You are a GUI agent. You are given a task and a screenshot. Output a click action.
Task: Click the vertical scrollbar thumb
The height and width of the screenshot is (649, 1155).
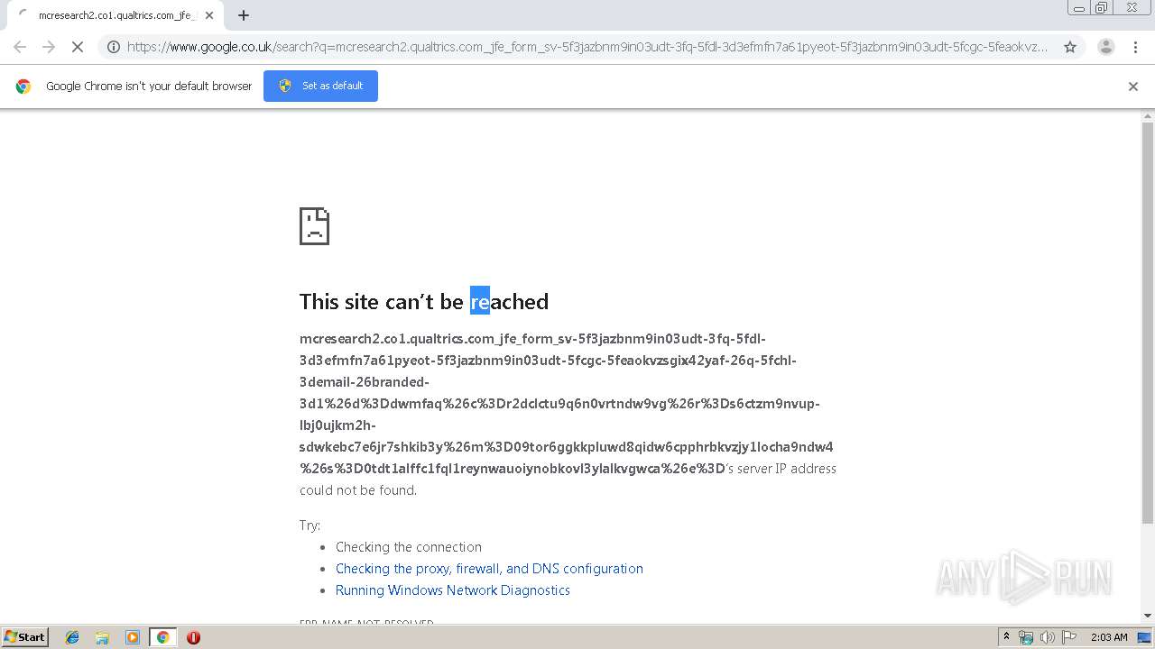tap(1148, 323)
